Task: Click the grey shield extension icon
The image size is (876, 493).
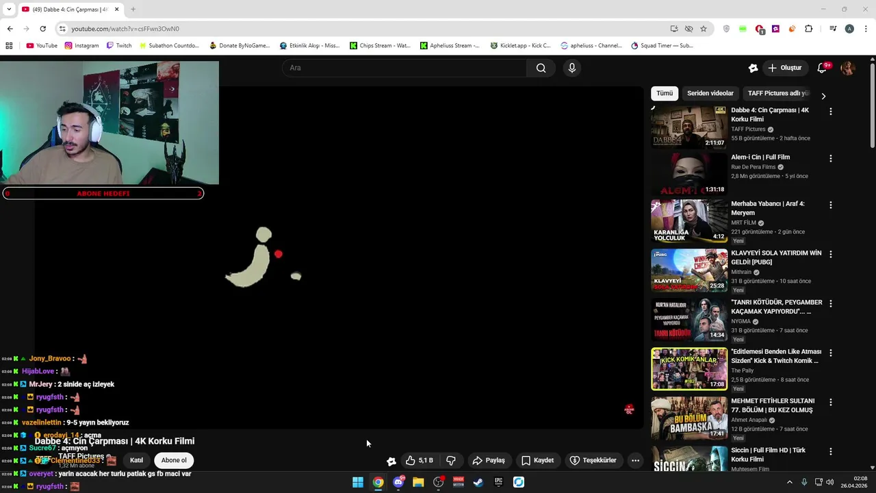Action: coord(726,29)
